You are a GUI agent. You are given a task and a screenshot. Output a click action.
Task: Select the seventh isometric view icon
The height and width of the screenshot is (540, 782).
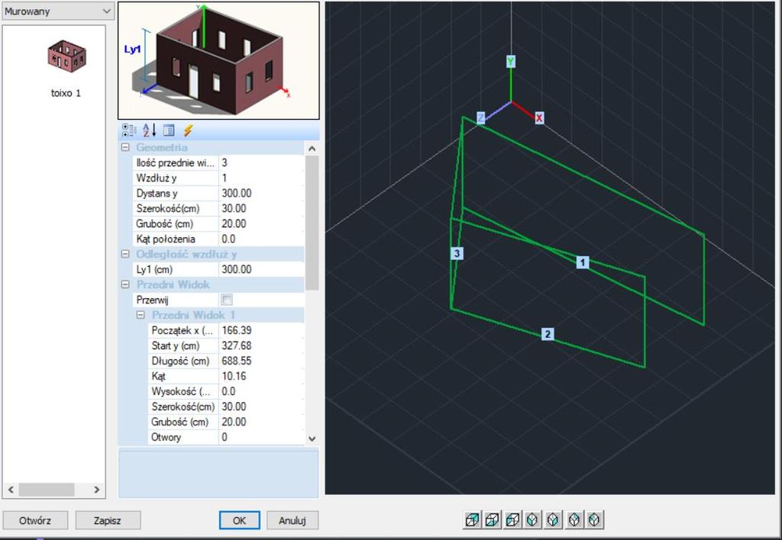593,520
